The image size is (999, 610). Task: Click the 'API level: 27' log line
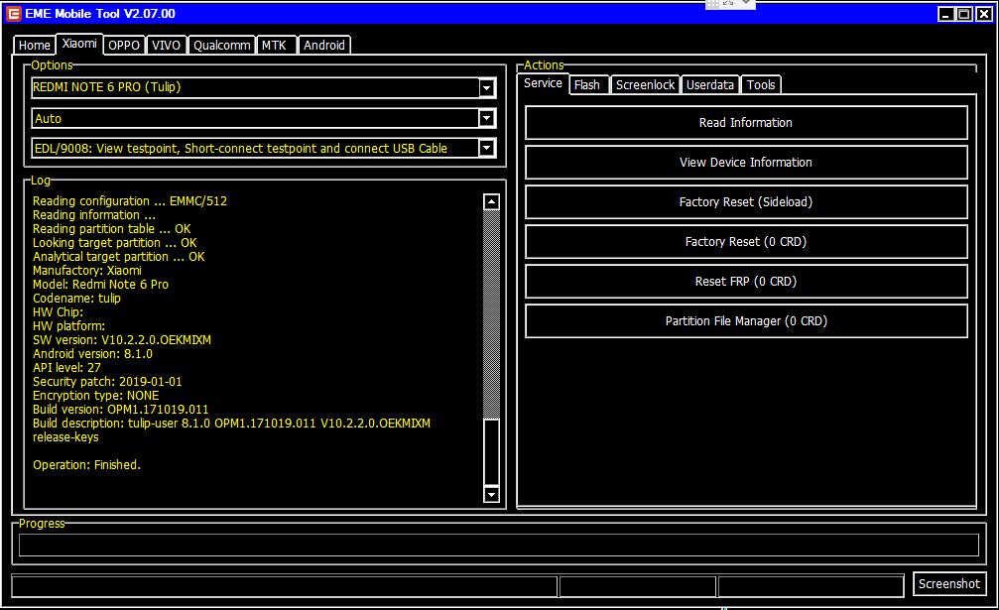[66, 368]
